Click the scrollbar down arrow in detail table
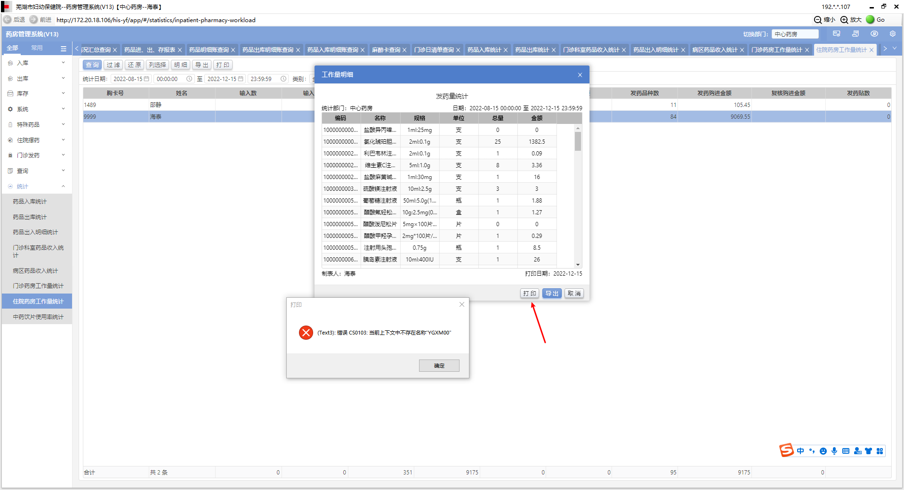 pos(578,265)
